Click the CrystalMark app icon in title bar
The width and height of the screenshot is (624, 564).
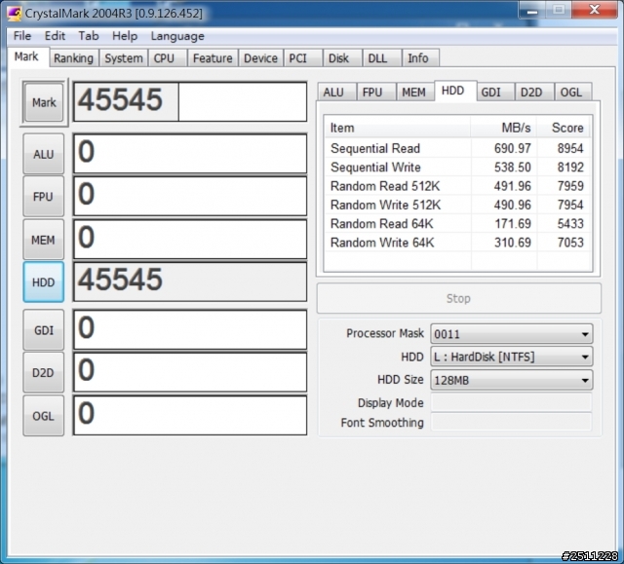click(14, 13)
